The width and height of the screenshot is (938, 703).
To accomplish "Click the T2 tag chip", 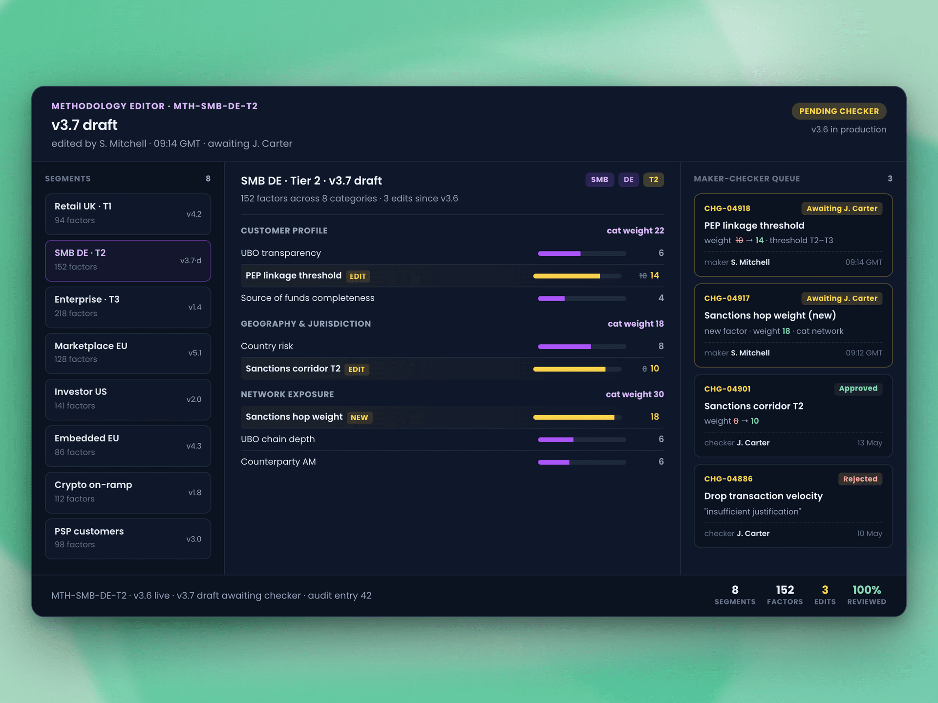I will click(x=654, y=180).
